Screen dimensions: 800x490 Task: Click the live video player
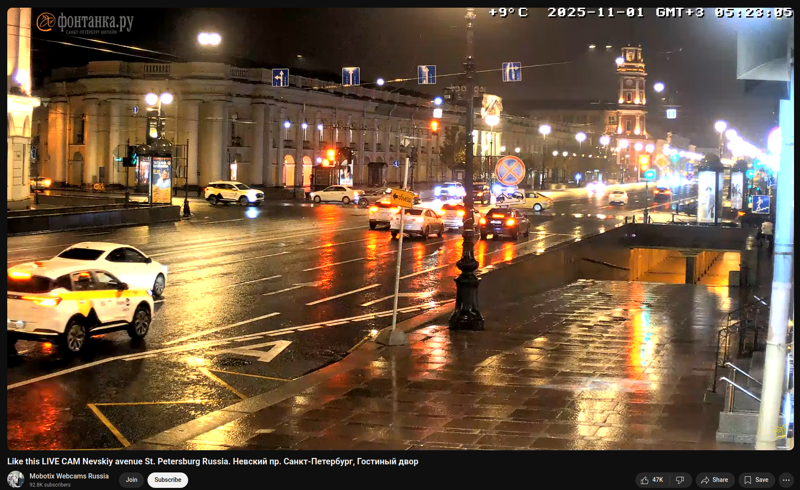click(400, 229)
